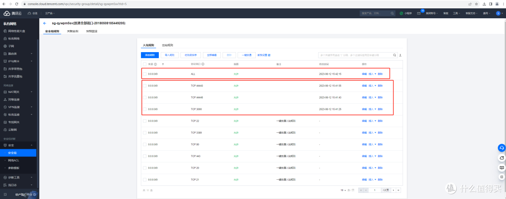Viewport: 506px width, 199px height.
Task: Collapse the sidebar using bottom-left menu icon
Action: click(x=5, y=194)
